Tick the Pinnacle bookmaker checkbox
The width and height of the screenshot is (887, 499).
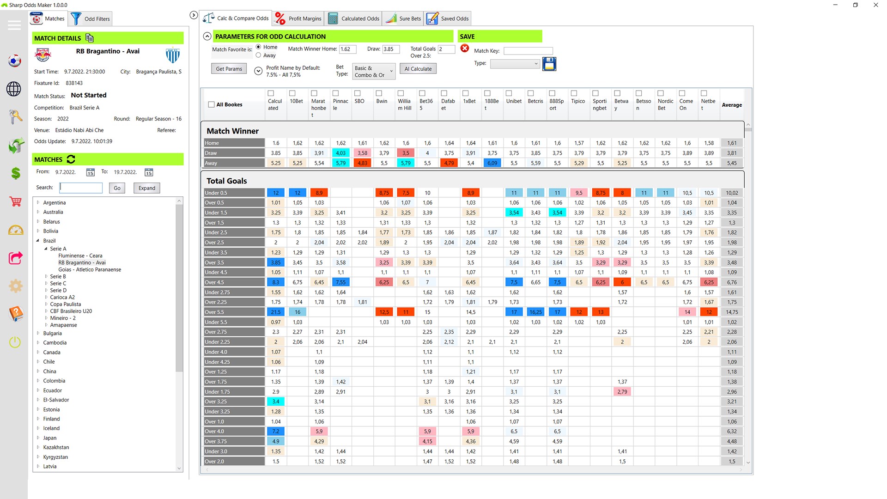coord(336,93)
